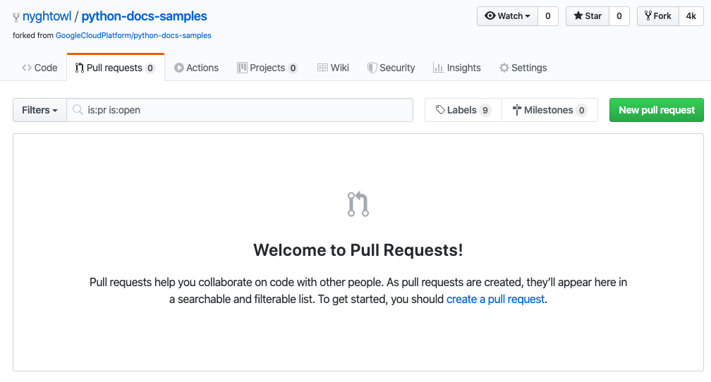Click the fork icon beside nyghtowl
Screen dimensions: 711x382
point(16,17)
